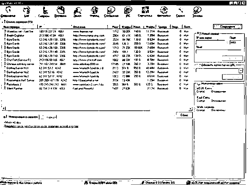This screenshot has width=248, height=185.
Task: Sort by the 'Имя сервера' column header
Action: (20, 27)
